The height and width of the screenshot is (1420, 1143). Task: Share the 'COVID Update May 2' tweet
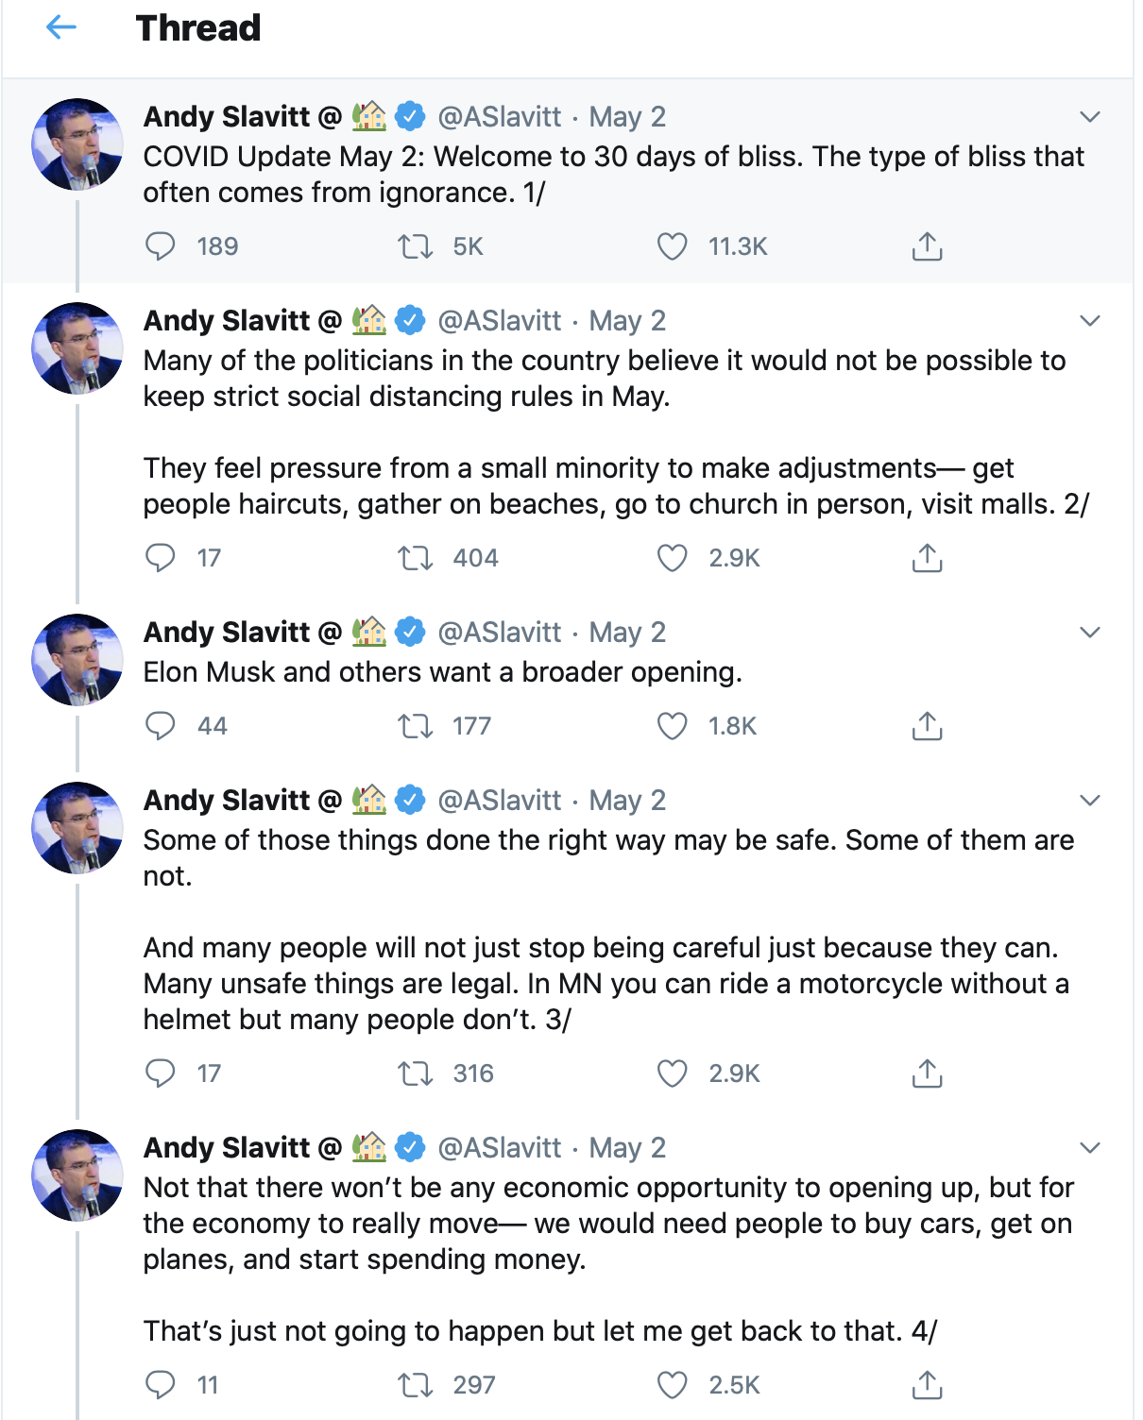click(x=927, y=246)
